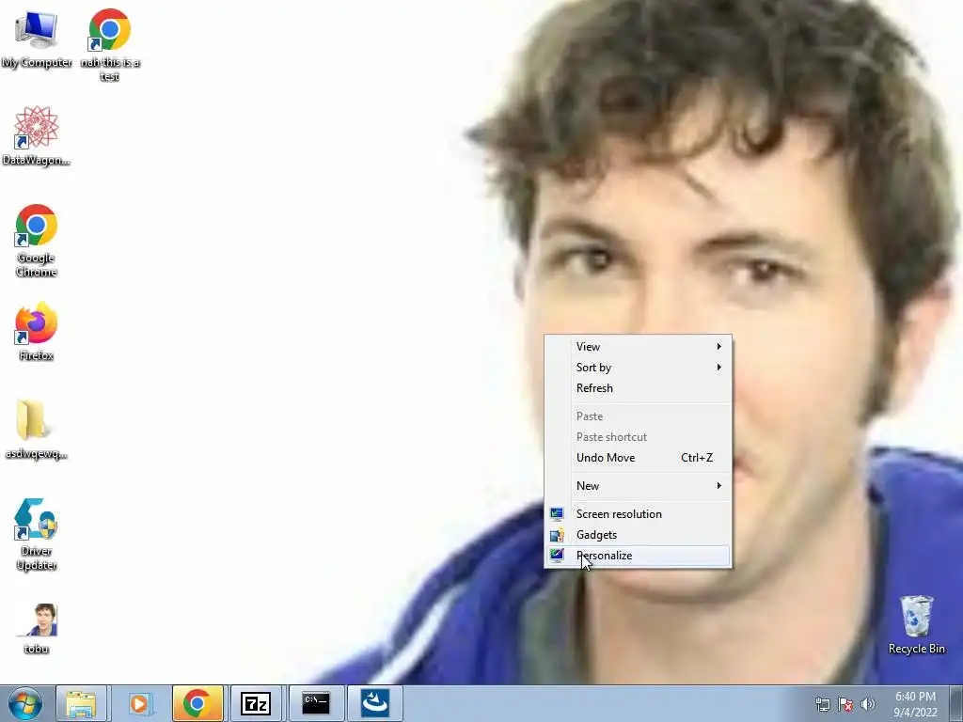This screenshot has width=963, height=722.
Task: Select the tobu image file on desktop
Action: tap(37, 628)
